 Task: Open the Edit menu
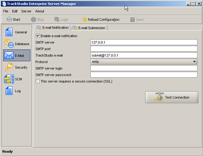click(15, 11)
